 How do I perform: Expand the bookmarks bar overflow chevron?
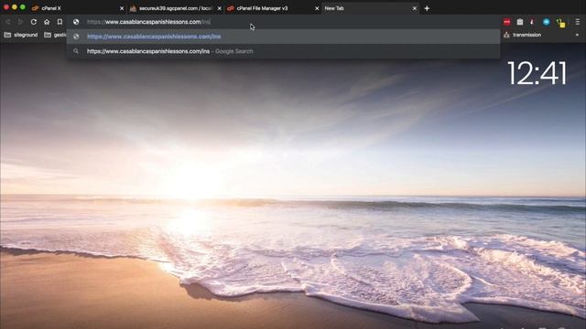(x=577, y=35)
